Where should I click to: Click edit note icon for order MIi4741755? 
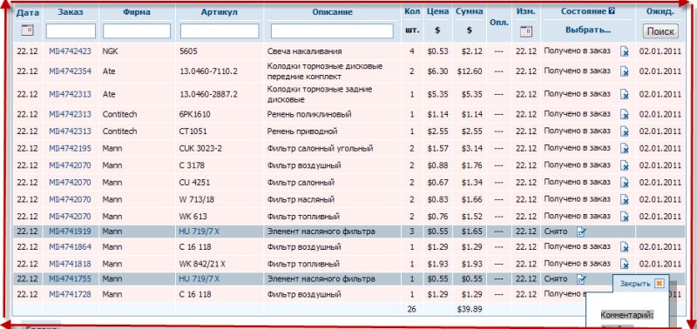click(x=581, y=279)
